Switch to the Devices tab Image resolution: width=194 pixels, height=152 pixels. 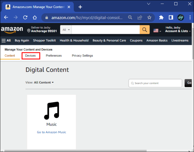pyautogui.click(x=31, y=56)
